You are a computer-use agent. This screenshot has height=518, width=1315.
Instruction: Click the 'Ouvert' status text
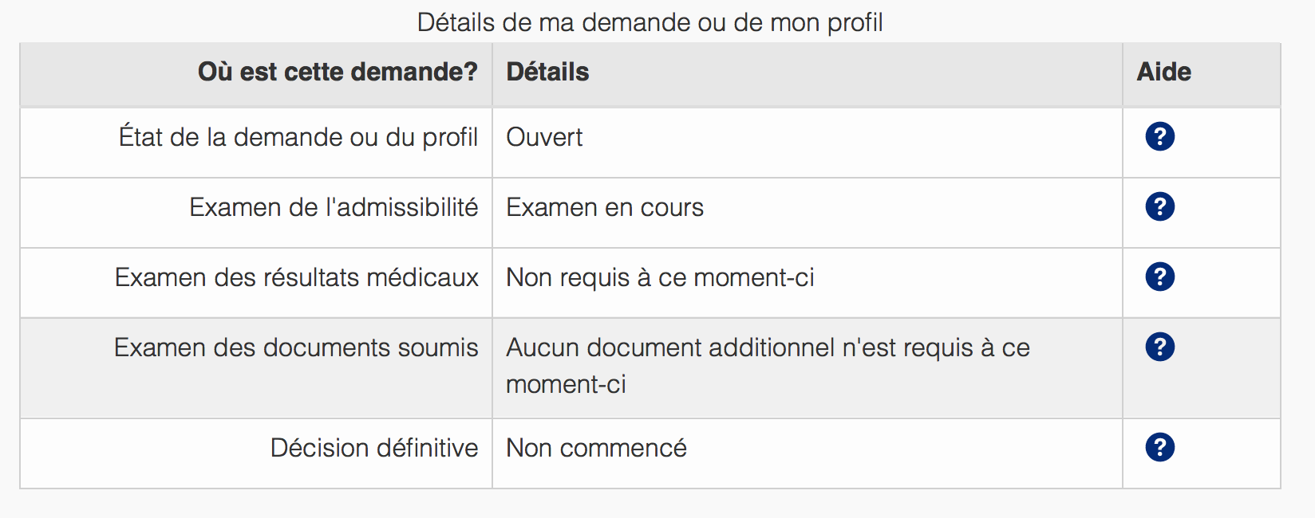coord(544,137)
